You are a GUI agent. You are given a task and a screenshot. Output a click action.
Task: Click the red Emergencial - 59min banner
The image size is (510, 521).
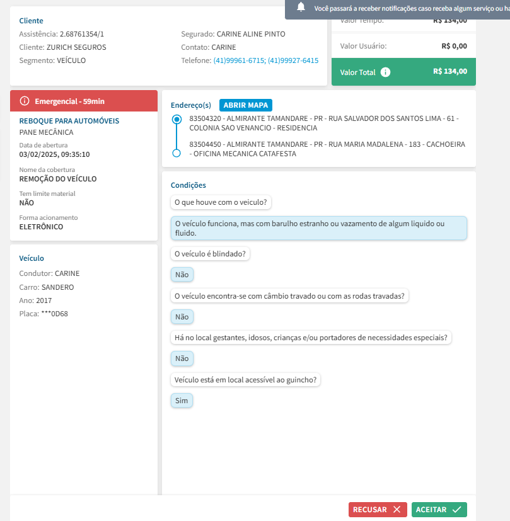coord(84,101)
